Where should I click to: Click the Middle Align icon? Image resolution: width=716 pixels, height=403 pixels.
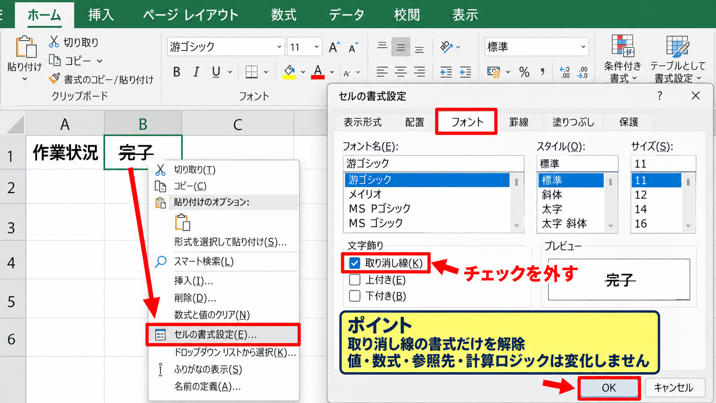(x=401, y=47)
